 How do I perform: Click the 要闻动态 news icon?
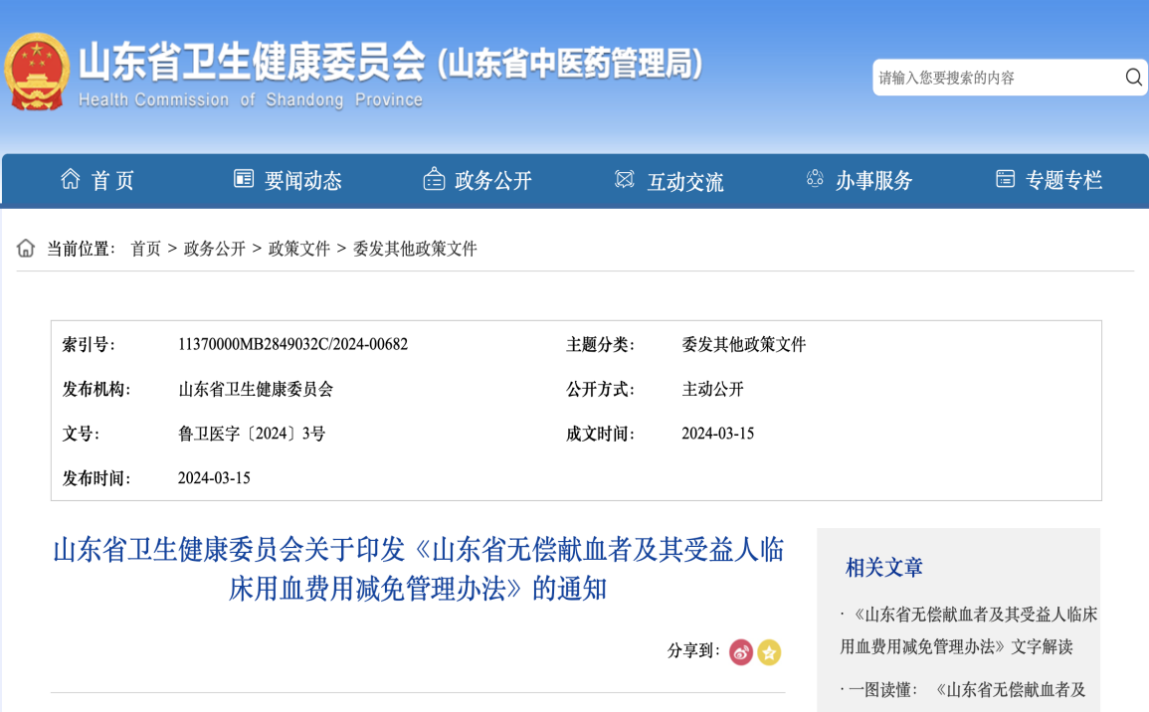point(244,179)
